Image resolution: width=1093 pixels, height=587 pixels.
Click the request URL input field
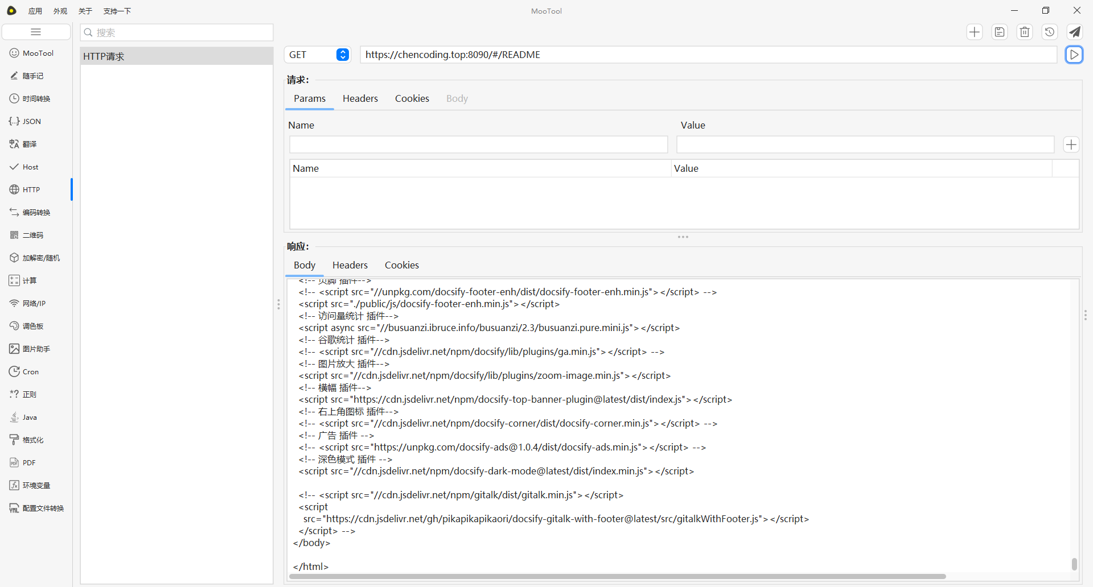708,55
